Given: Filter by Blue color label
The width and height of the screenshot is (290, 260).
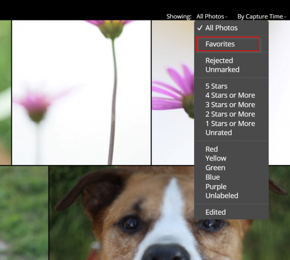Looking at the screenshot, I should [212, 177].
